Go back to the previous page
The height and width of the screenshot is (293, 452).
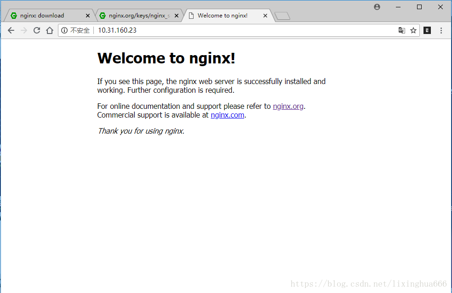click(11, 30)
